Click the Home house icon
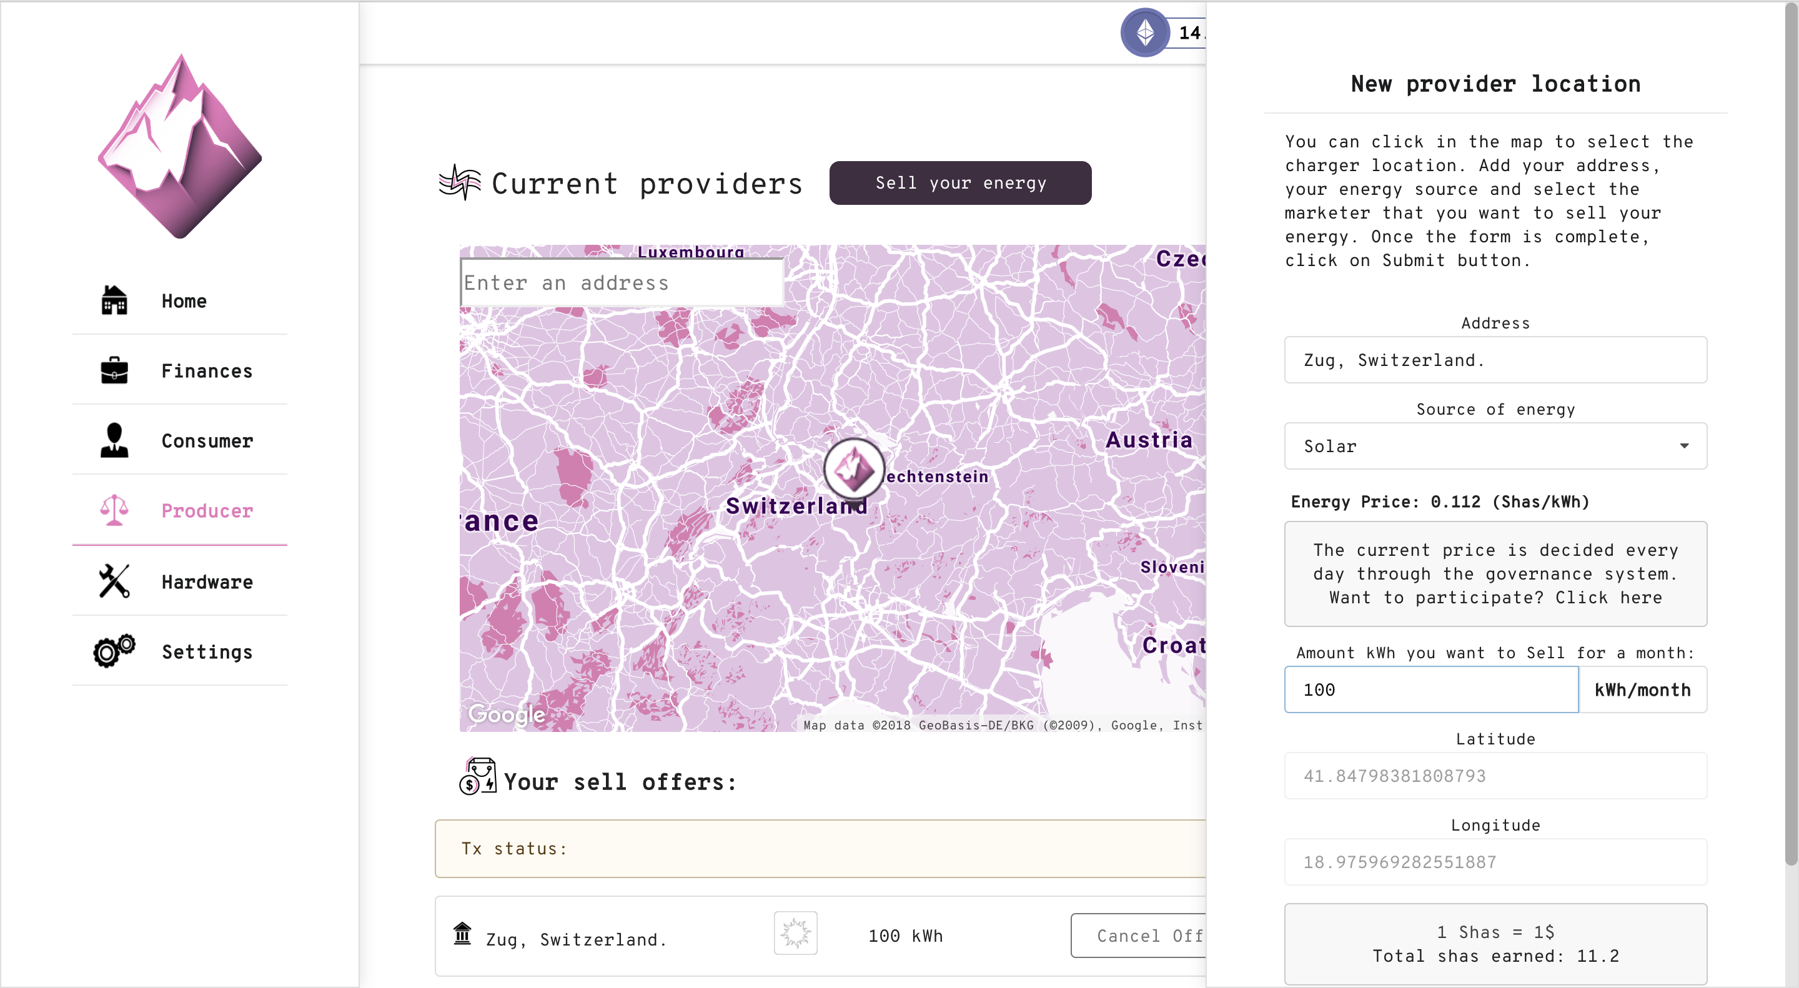This screenshot has width=1799, height=988. tap(114, 300)
